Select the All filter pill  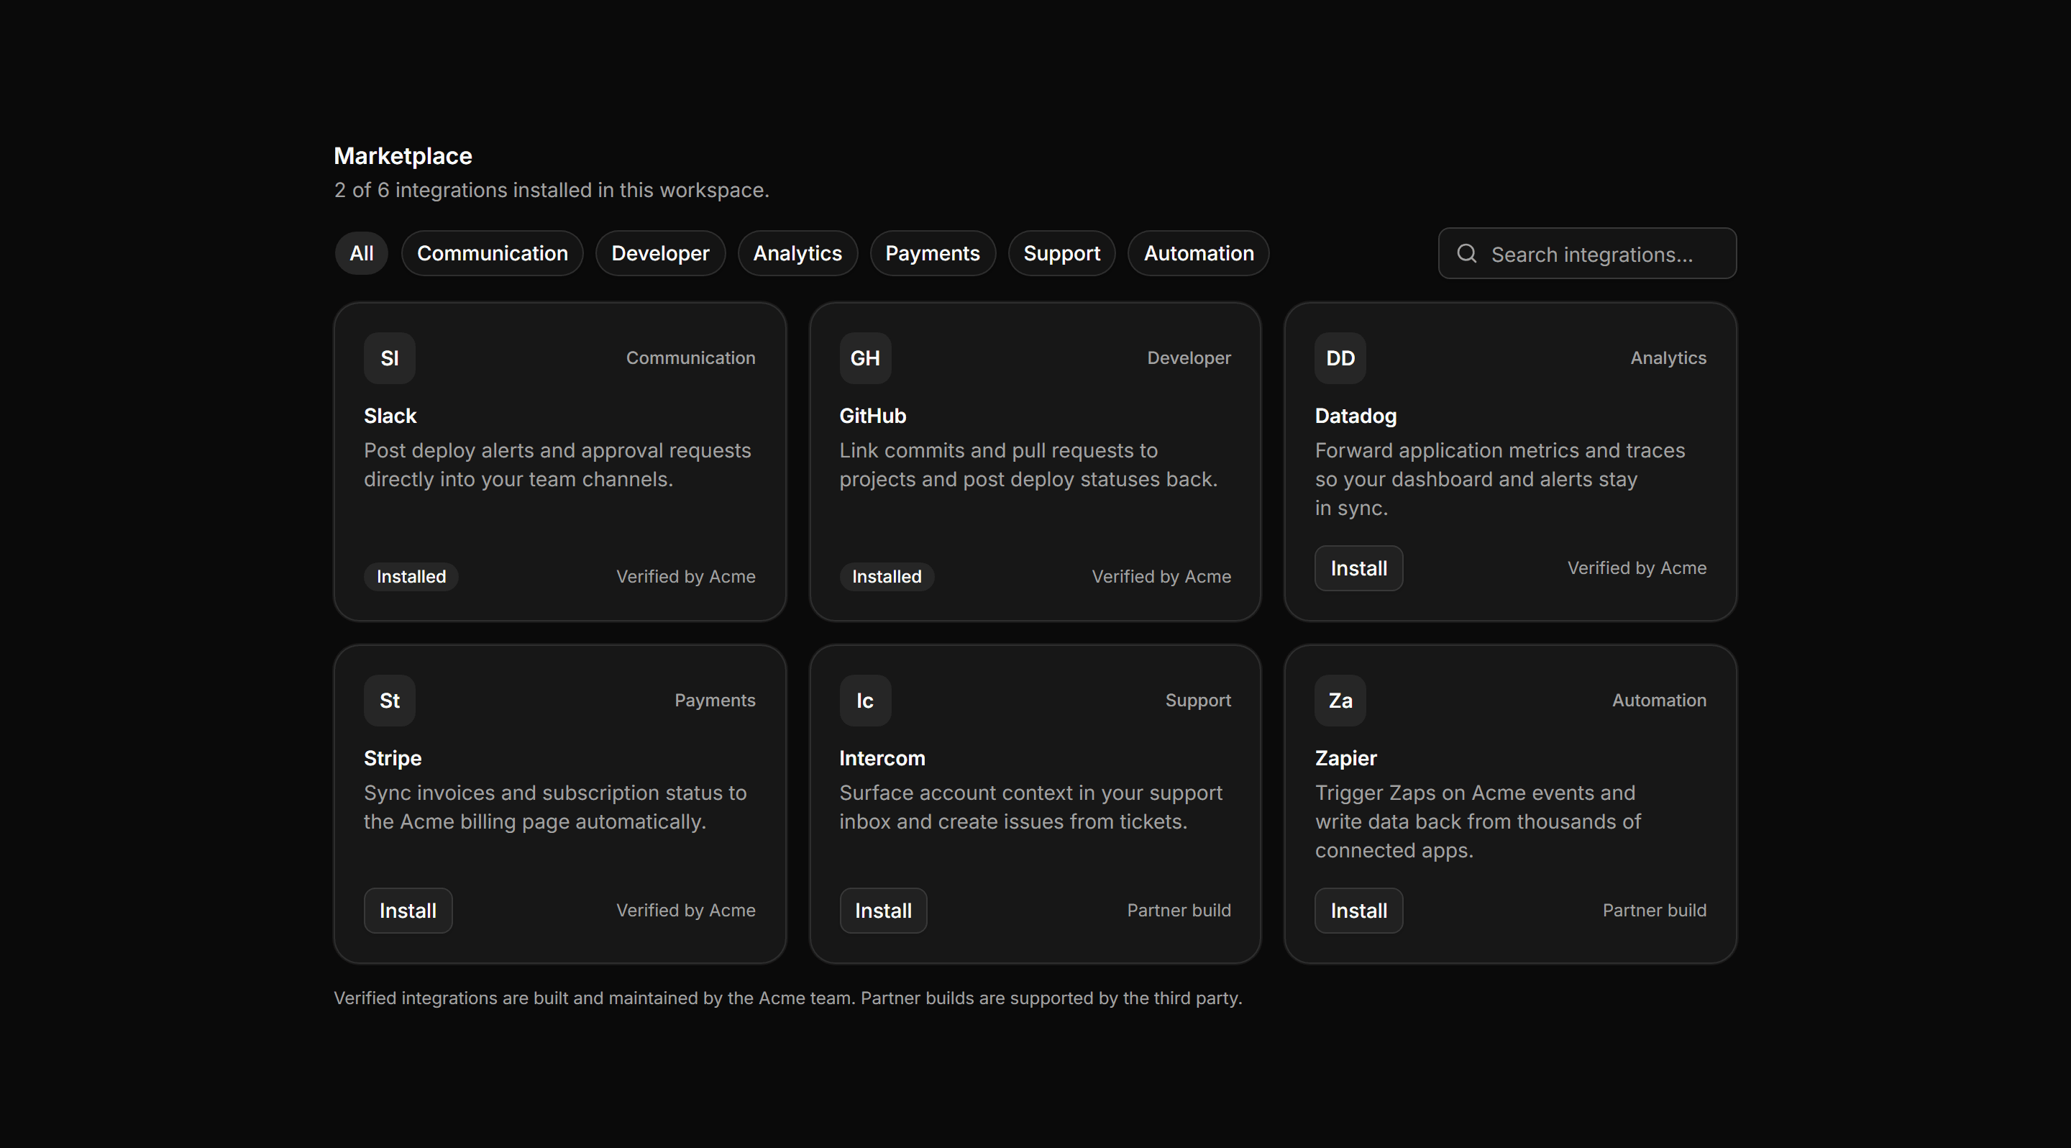(x=361, y=253)
